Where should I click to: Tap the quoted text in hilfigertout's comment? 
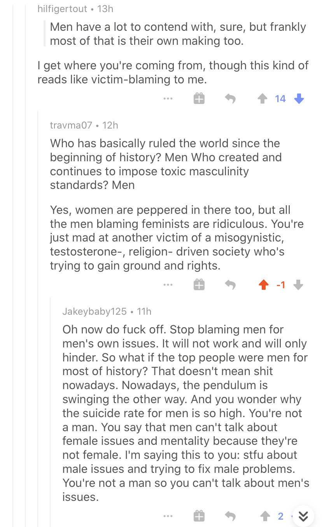coord(178,33)
